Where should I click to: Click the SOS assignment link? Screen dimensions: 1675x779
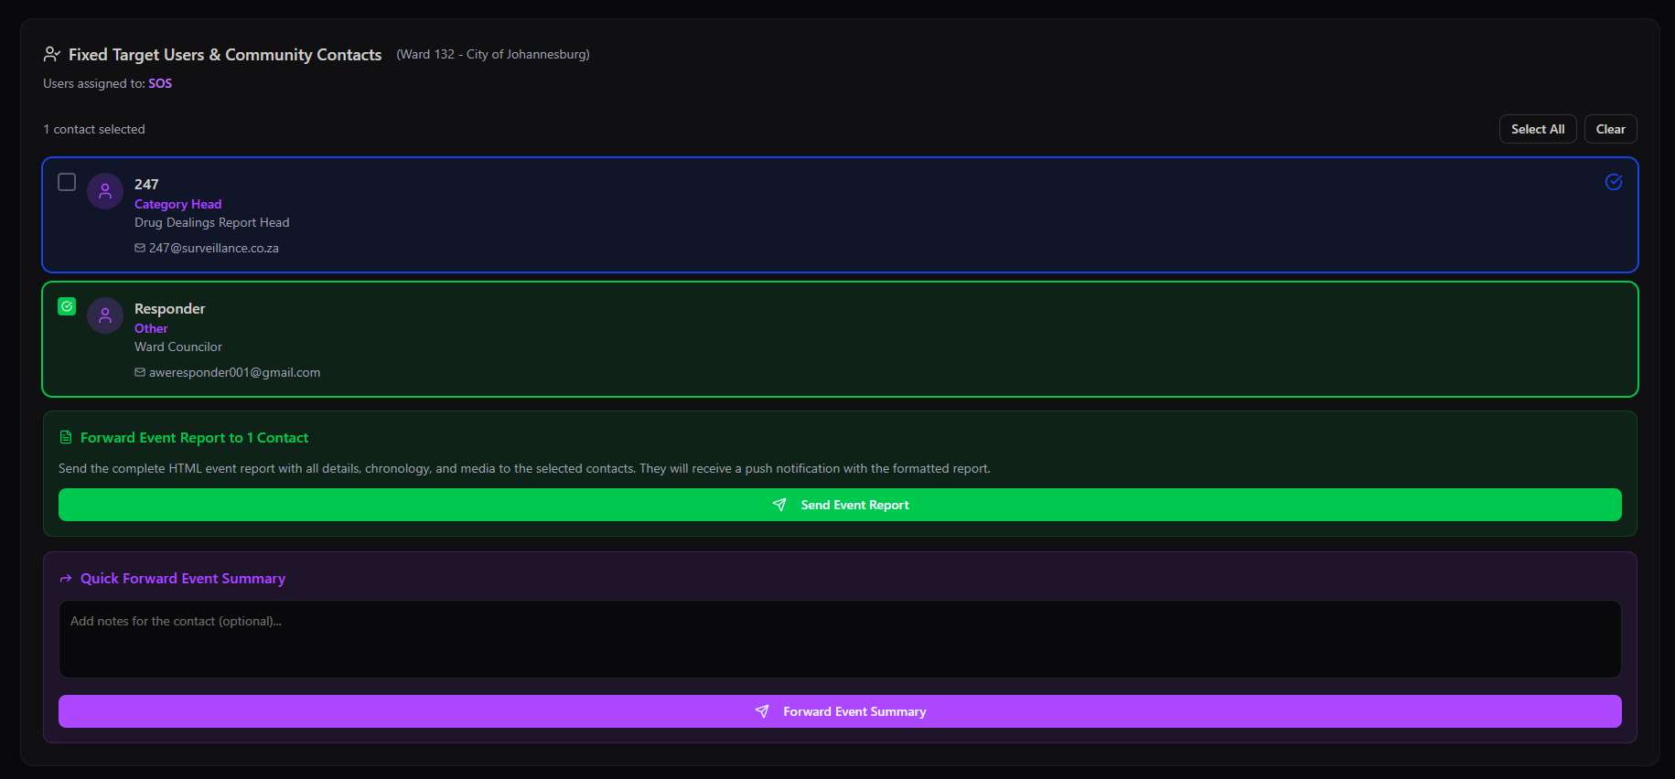pyautogui.click(x=160, y=83)
